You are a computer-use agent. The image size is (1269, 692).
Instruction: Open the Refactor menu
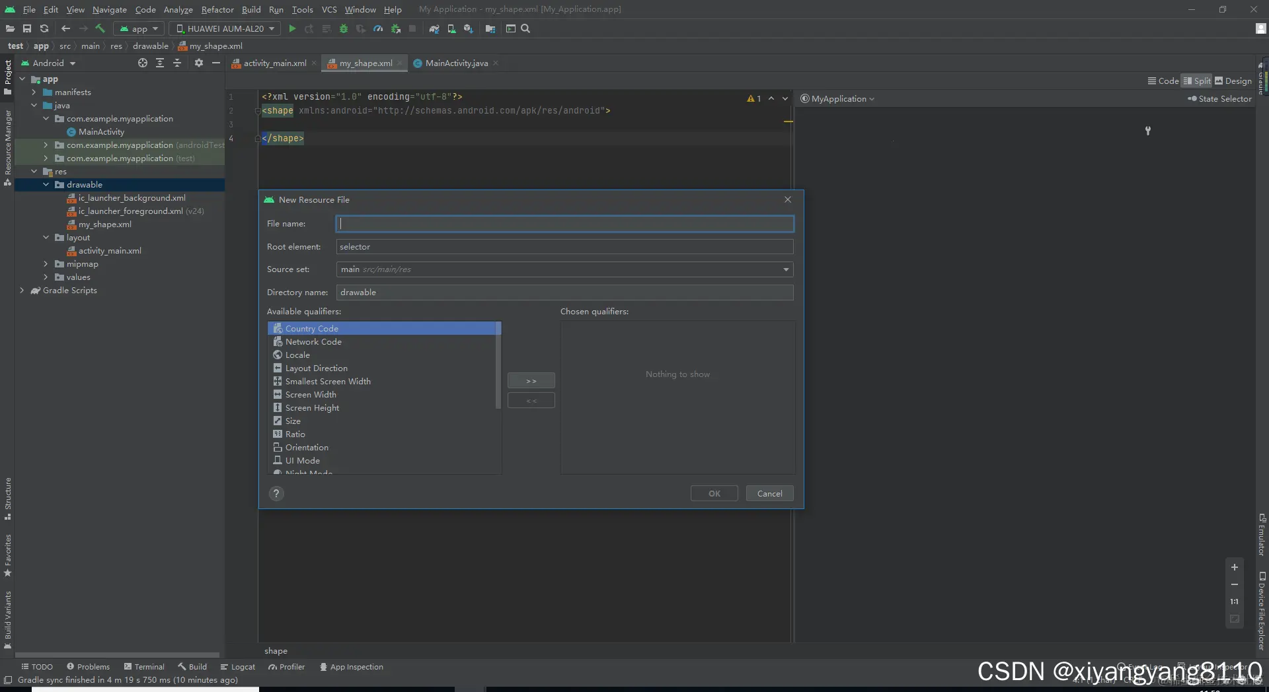[x=217, y=9]
